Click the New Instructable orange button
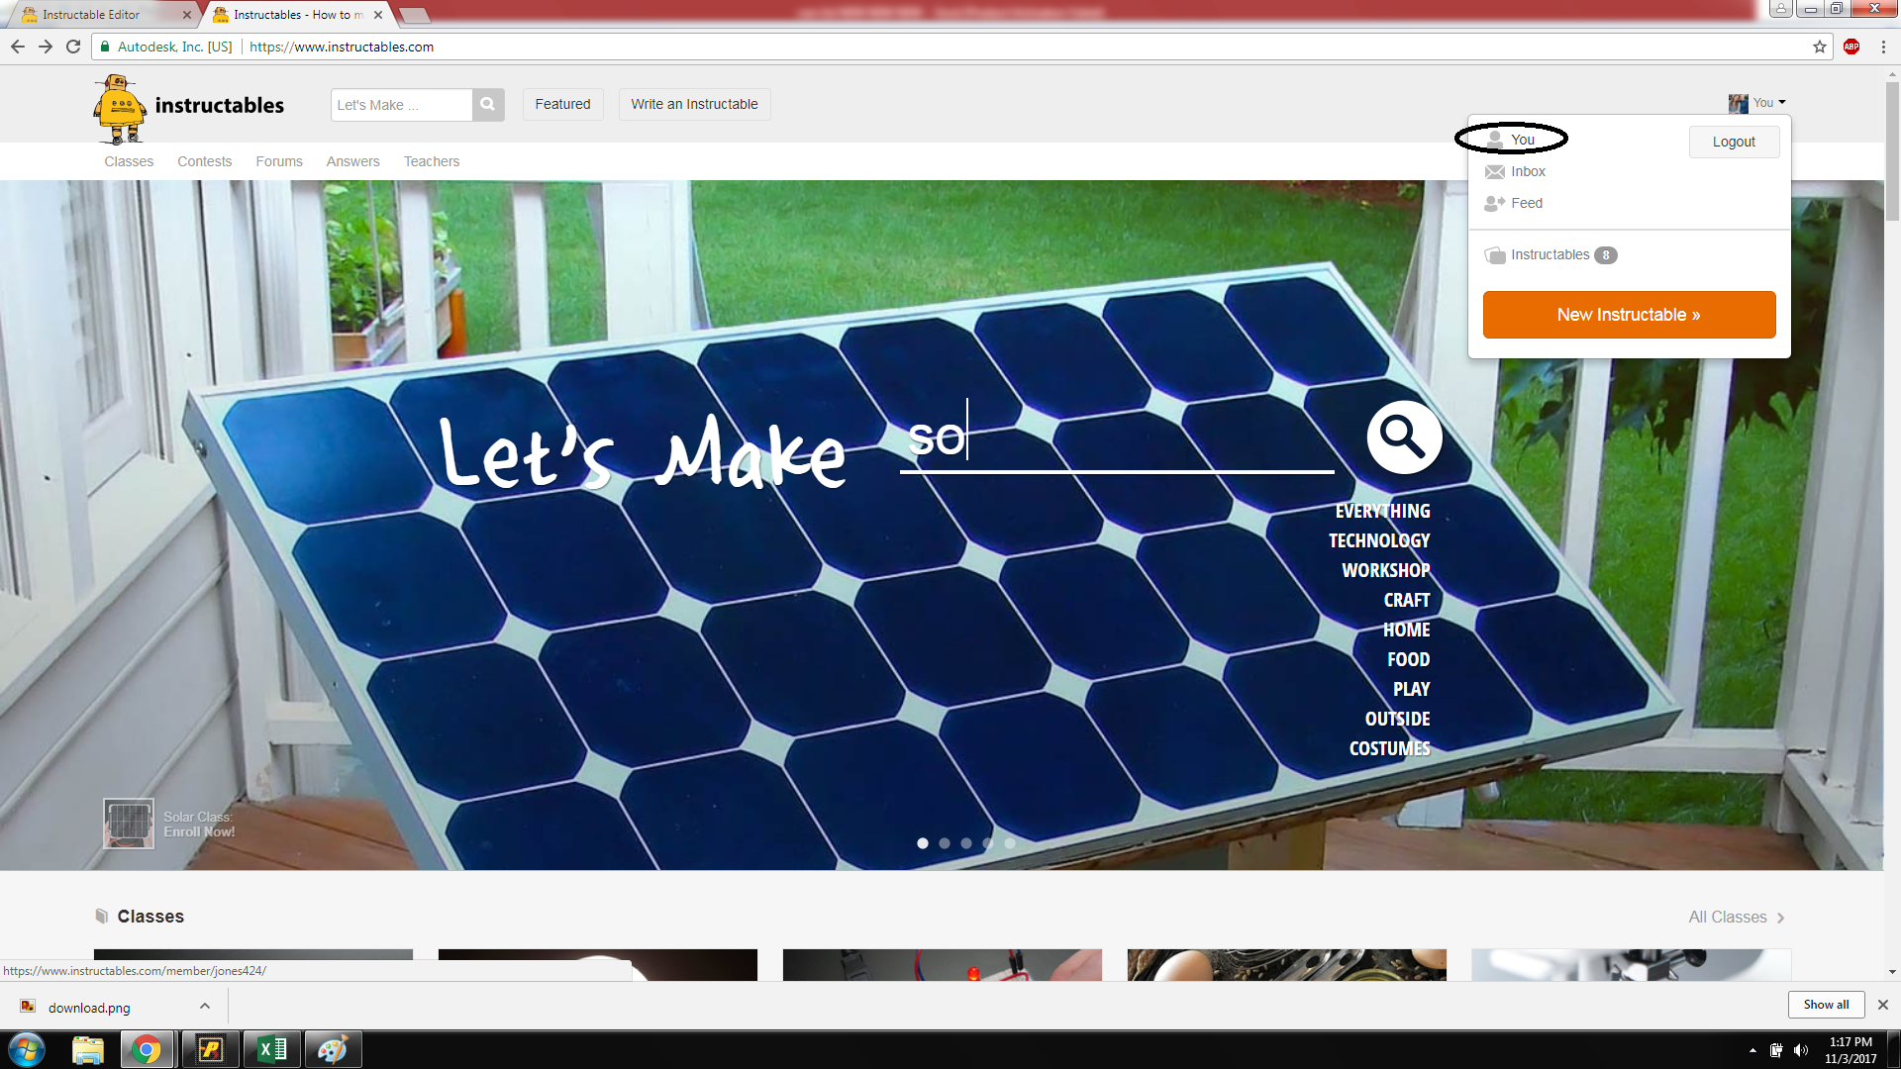The image size is (1901, 1069). 1629,315
